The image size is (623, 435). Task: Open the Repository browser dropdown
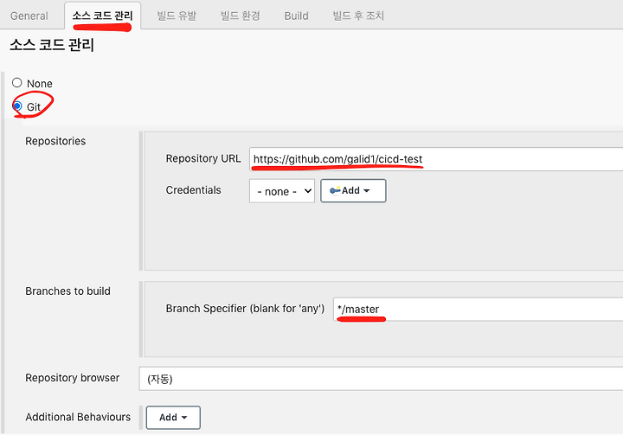pos(381,379)
